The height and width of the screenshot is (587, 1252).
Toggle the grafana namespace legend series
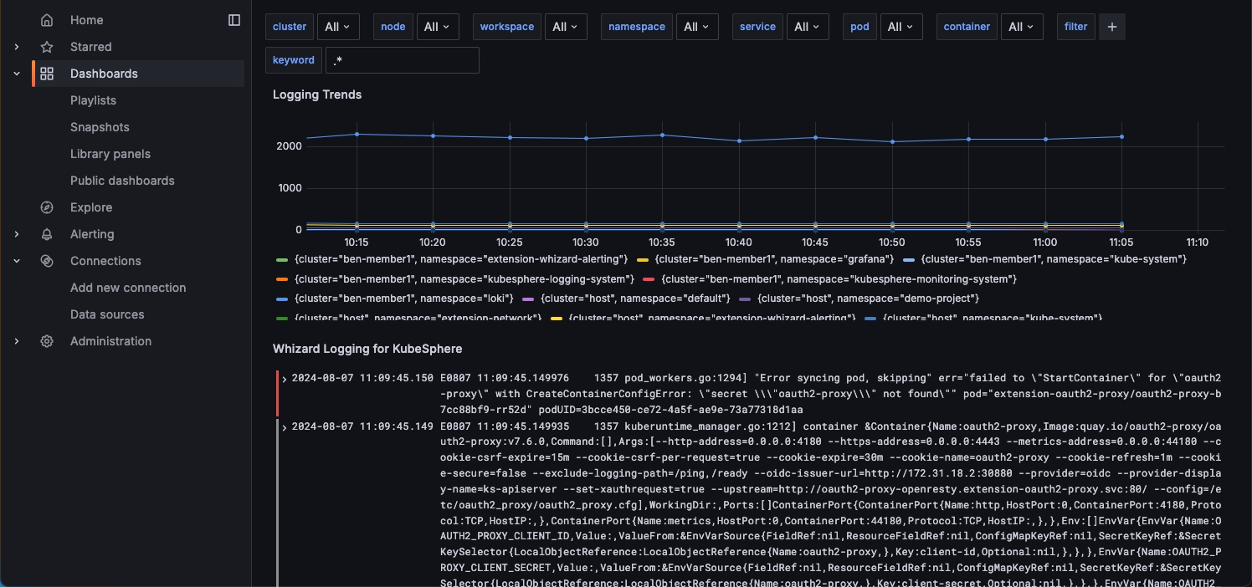[774, 259]
